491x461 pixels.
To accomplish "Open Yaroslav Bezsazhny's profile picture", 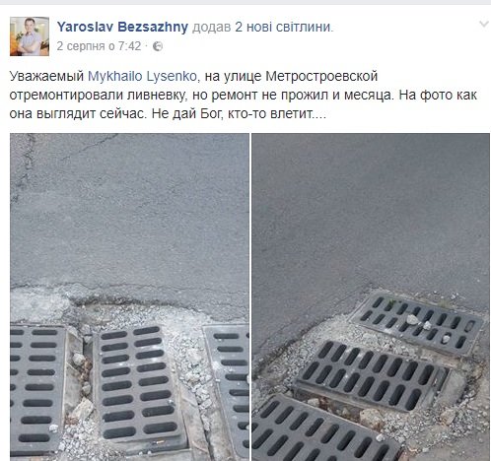I will 30,36.
